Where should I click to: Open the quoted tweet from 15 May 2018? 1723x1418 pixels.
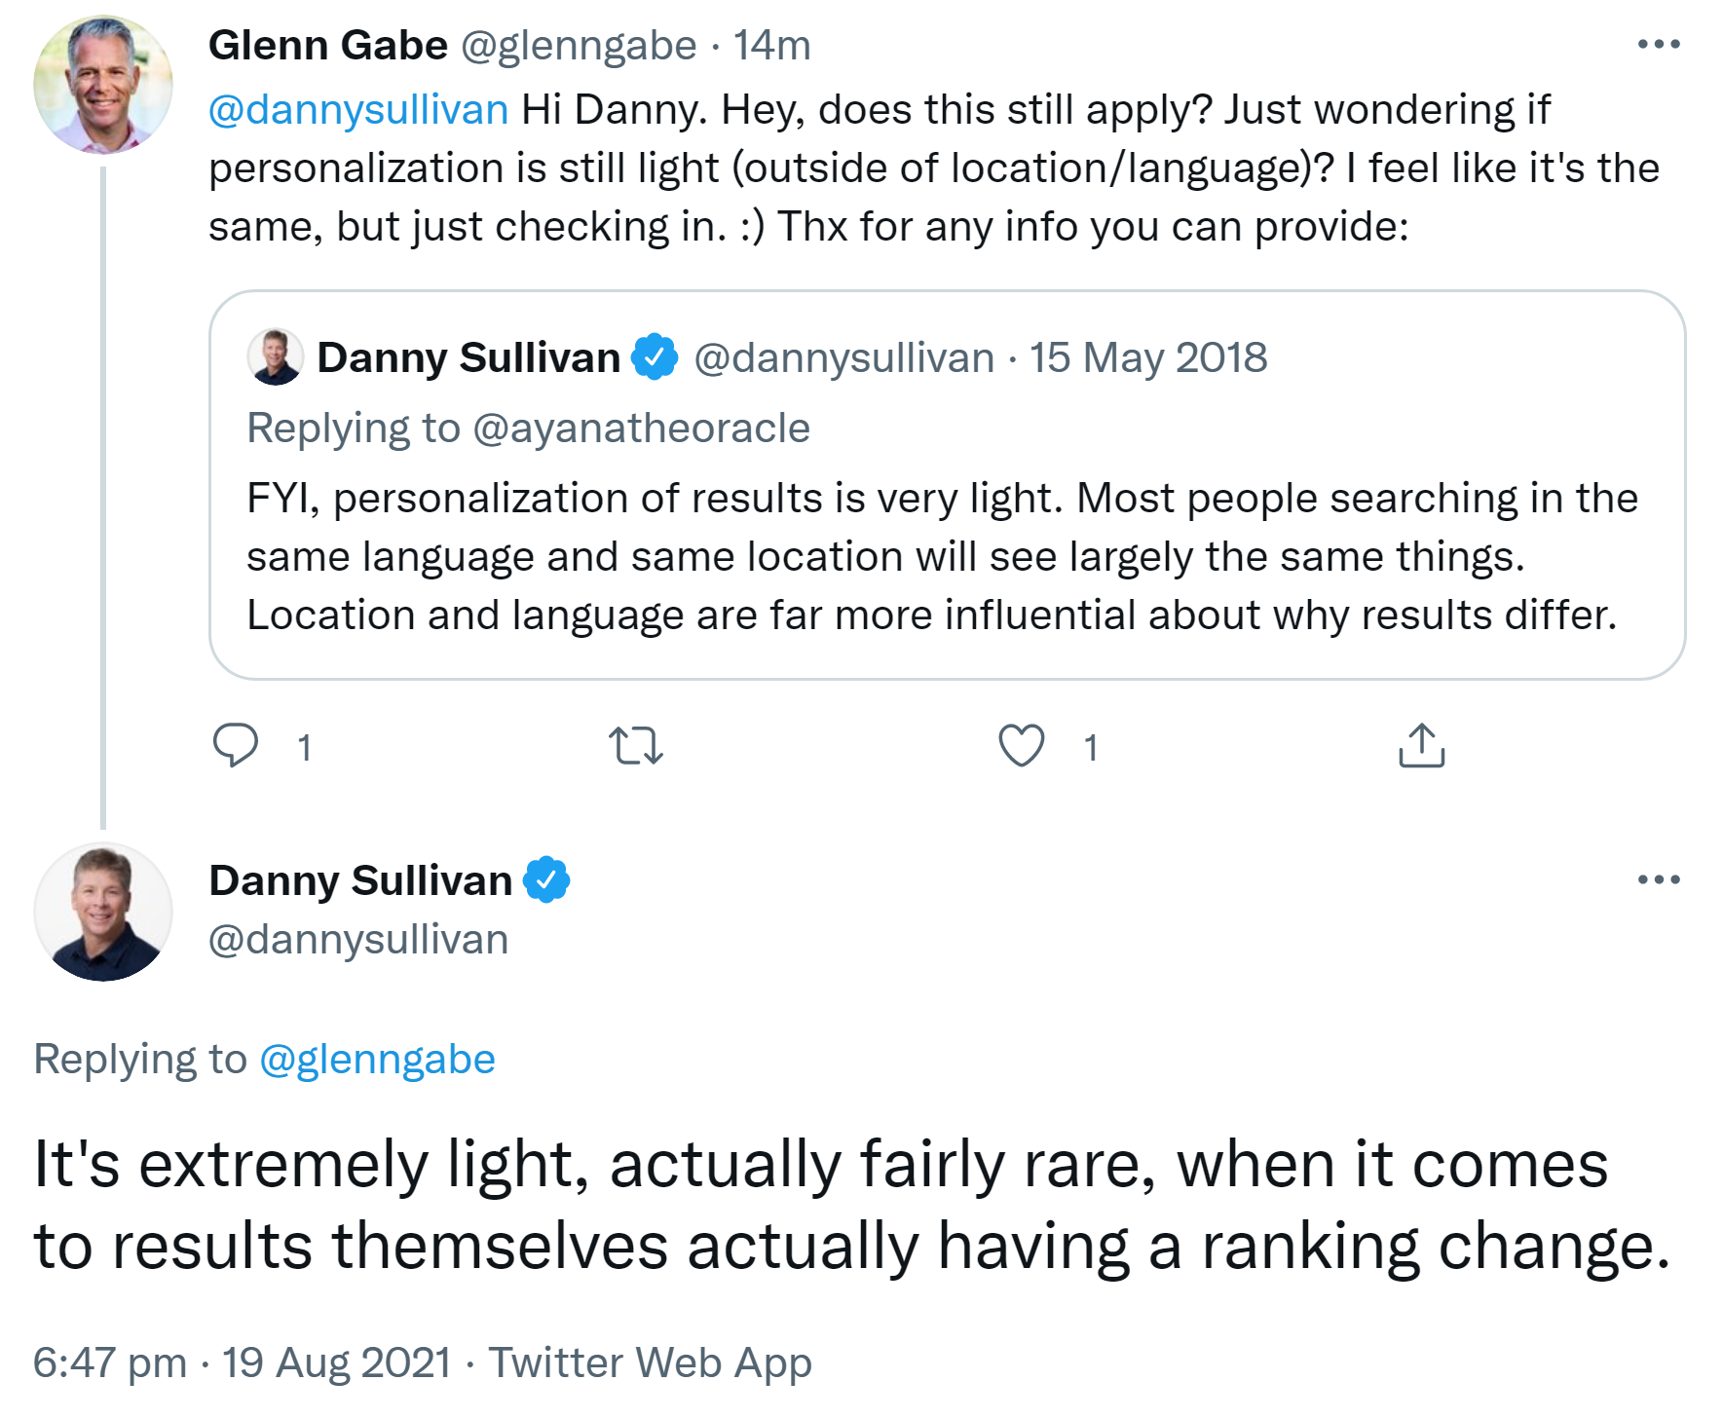(945, 555)
